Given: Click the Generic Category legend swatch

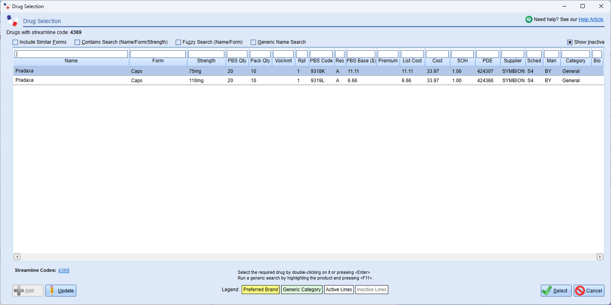Looking at the screenshot, I should click(302, 290).
